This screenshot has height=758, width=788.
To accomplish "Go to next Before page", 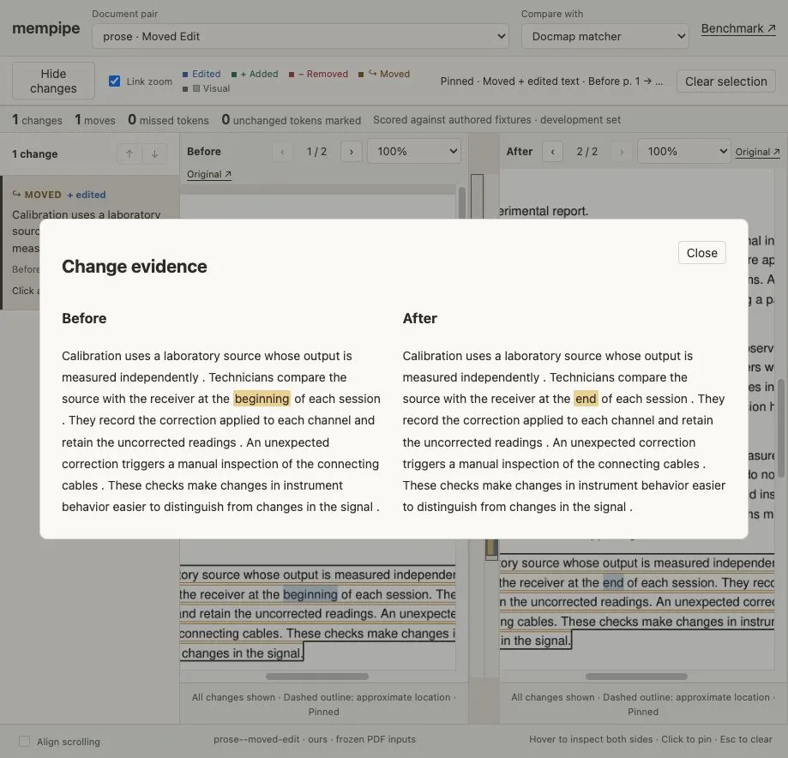I will (x=352, y=151).
